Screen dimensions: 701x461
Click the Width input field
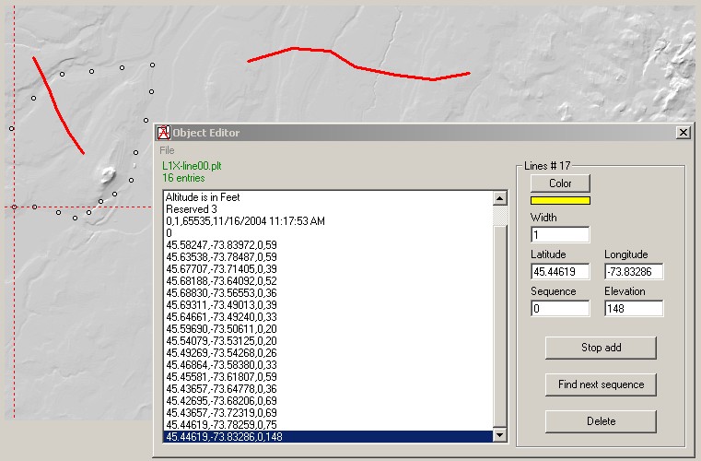pyautogui.click(x=560, y=234)
